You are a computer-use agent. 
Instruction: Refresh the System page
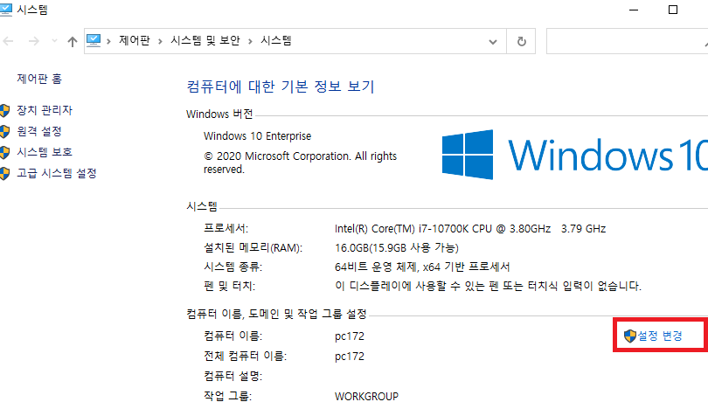[x=522, y=42]
